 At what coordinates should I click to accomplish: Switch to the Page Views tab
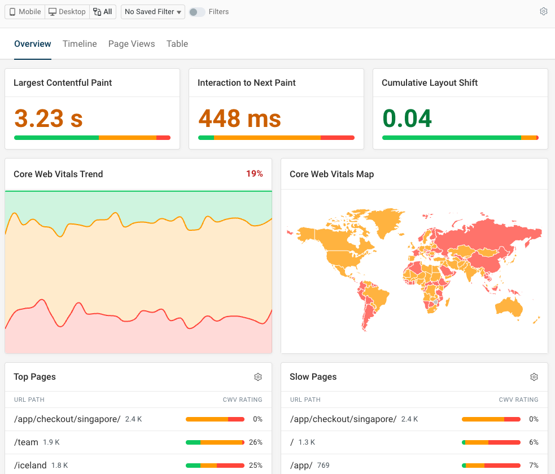click(x=131, y=43)
